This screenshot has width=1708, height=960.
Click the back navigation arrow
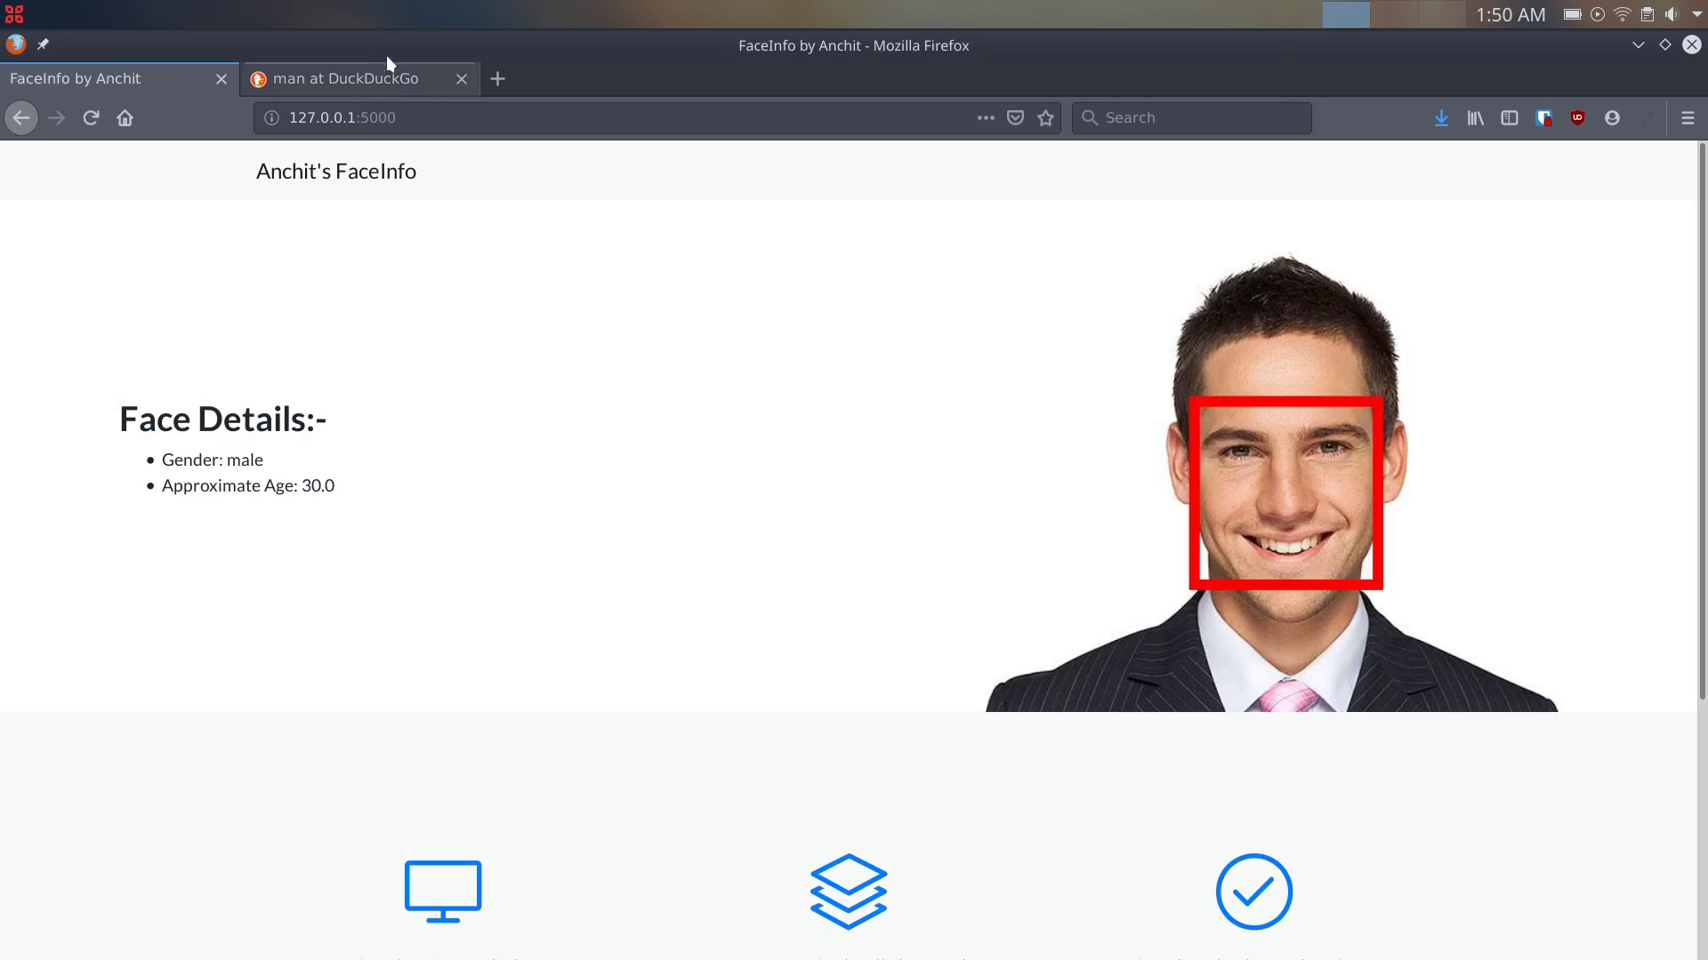pos(21,117)
